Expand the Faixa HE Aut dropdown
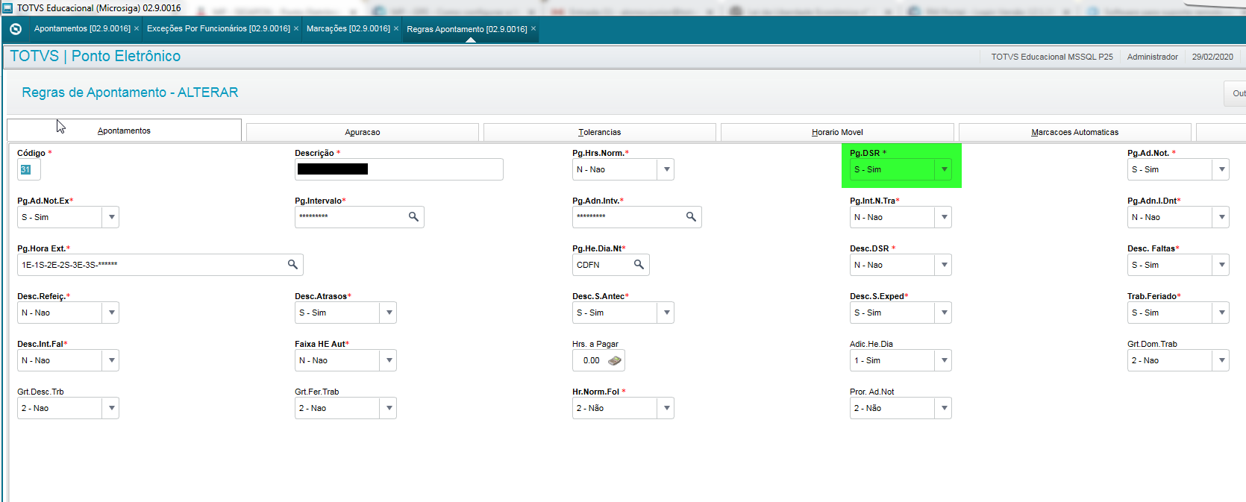Image resolution: width=1246 pixels, height=502 pixels. pyautogui.click(x=389, y=360)
